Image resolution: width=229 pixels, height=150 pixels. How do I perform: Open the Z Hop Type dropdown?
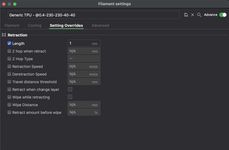(84, 59)
